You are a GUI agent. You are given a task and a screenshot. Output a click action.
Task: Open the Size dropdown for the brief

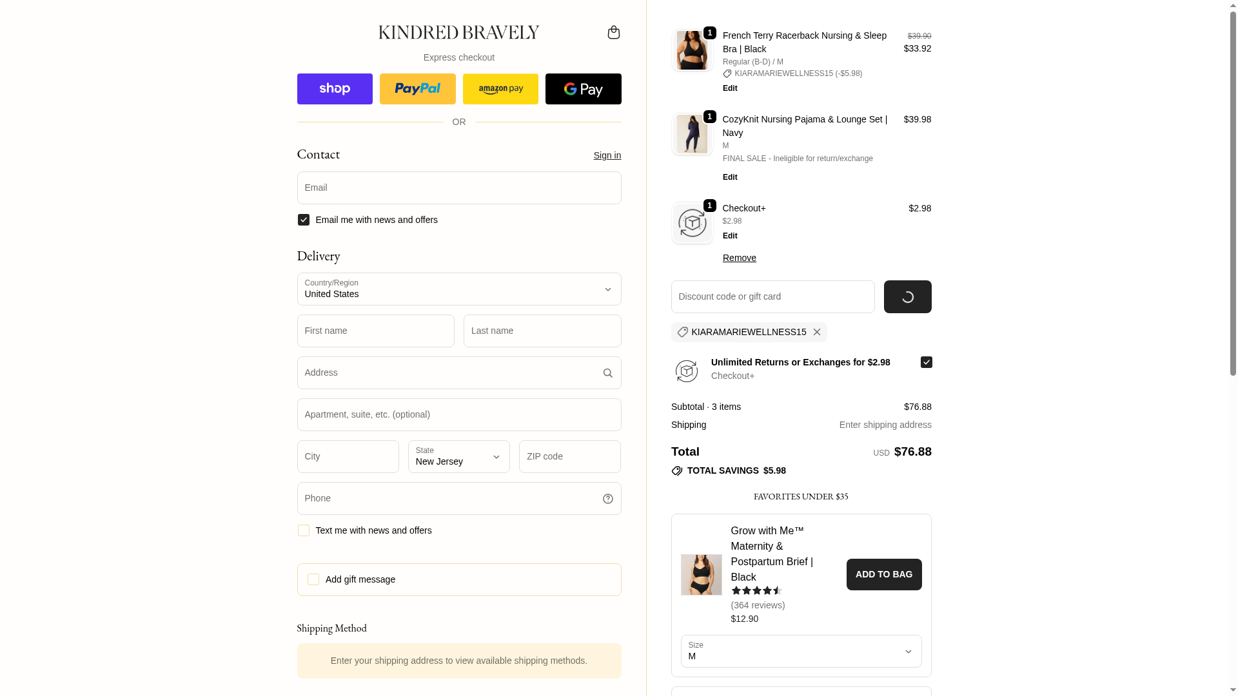pyautogui.click(x=801, y=652)
